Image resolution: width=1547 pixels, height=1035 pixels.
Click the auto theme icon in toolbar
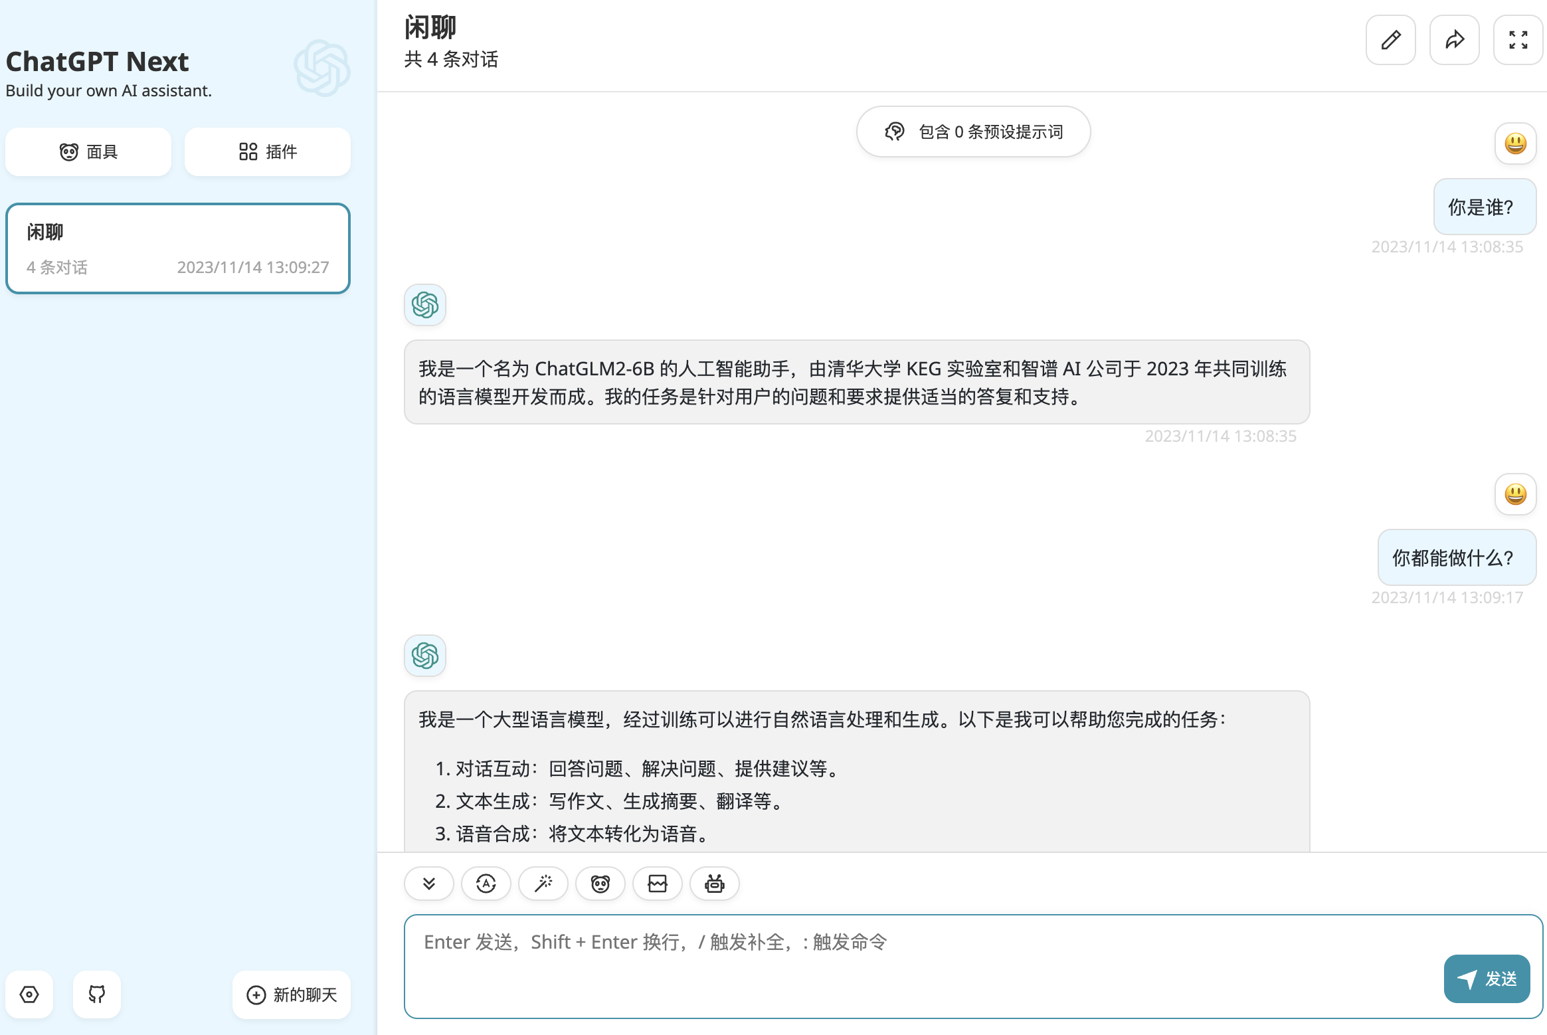point(486,884)
